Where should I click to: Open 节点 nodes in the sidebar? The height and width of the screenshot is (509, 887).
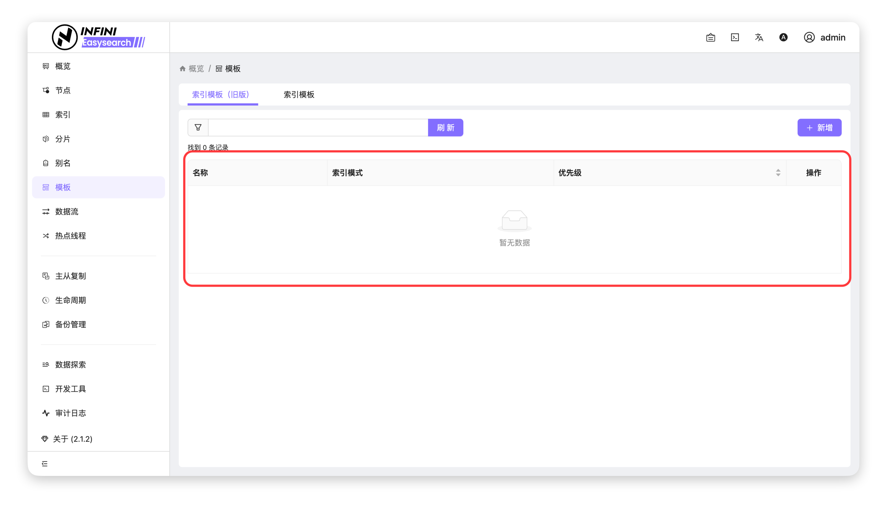(x=63, y=91)
